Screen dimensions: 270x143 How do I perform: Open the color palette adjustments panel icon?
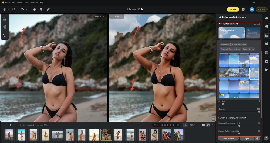click(x=266, y=18)
